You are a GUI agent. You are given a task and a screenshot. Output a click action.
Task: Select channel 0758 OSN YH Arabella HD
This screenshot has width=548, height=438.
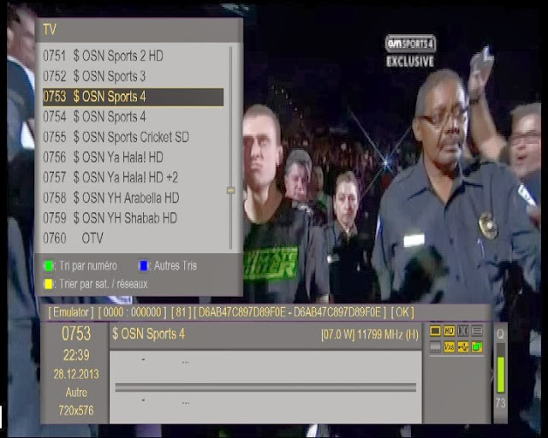click(x=133, y=198)
